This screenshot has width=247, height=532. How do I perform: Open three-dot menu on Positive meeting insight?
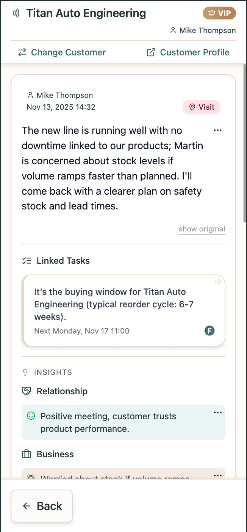(x=217, y=413)
